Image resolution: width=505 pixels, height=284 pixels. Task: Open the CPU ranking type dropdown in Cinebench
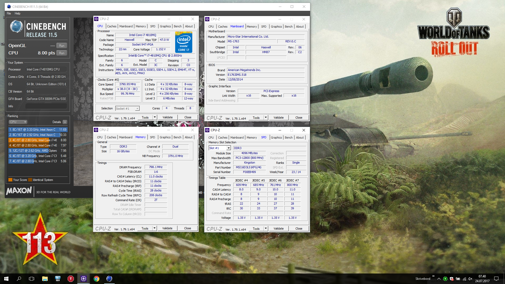(18, 122)
